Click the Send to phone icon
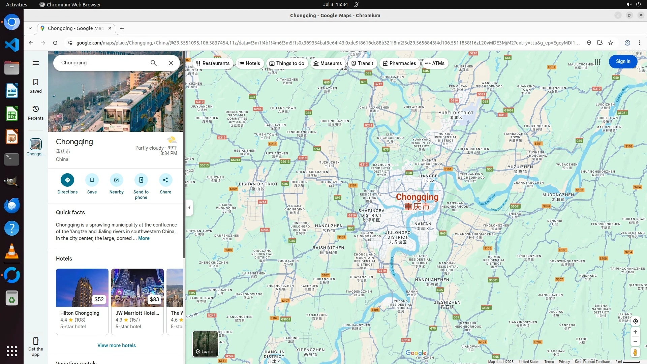This screenshot has width=647, height=364. (141, 180)
